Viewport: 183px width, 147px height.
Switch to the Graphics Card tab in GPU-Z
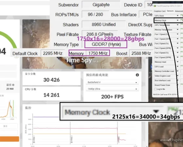pos(159,11)
